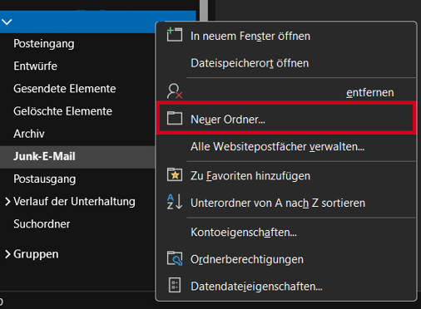Open the Entwürfe folder
Viewport: 421px width, 309px height.
point(35,66)
